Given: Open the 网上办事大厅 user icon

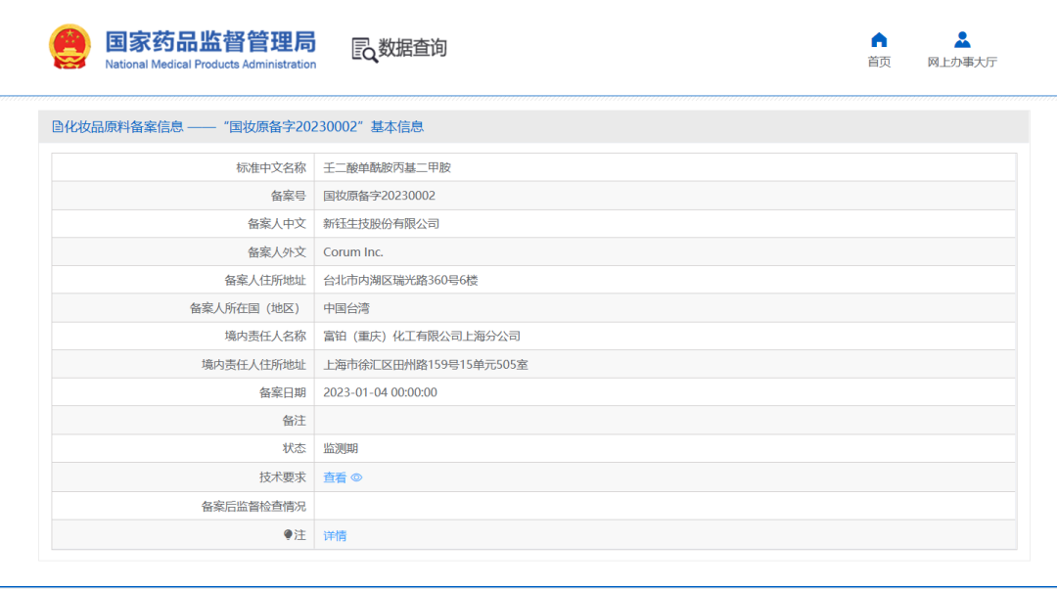Looking at the screenshot, I should click(x=962, y=40).
